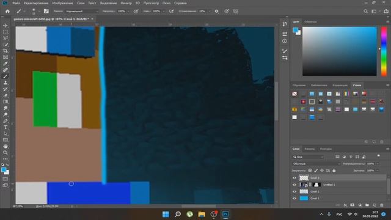
Task: Toggle pressure for opacity icon
Action: [136, 11]
